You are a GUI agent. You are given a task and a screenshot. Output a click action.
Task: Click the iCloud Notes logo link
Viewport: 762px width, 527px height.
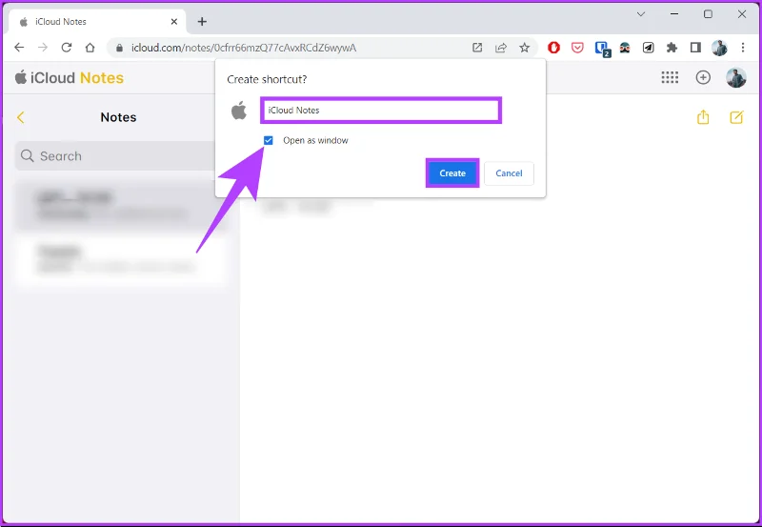[70, 77]
